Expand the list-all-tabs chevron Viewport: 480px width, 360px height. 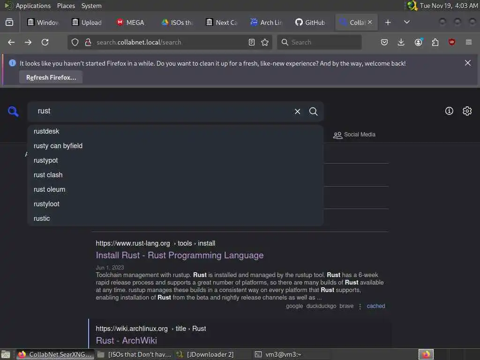pyautogui.click(x=407, y=22)
